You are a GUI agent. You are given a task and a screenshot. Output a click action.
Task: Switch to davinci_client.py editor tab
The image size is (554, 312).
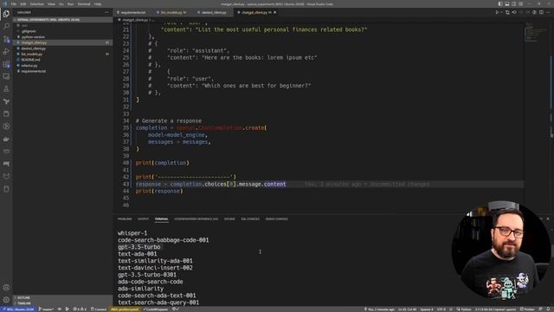pyautogui.click(x=214, y=12)
